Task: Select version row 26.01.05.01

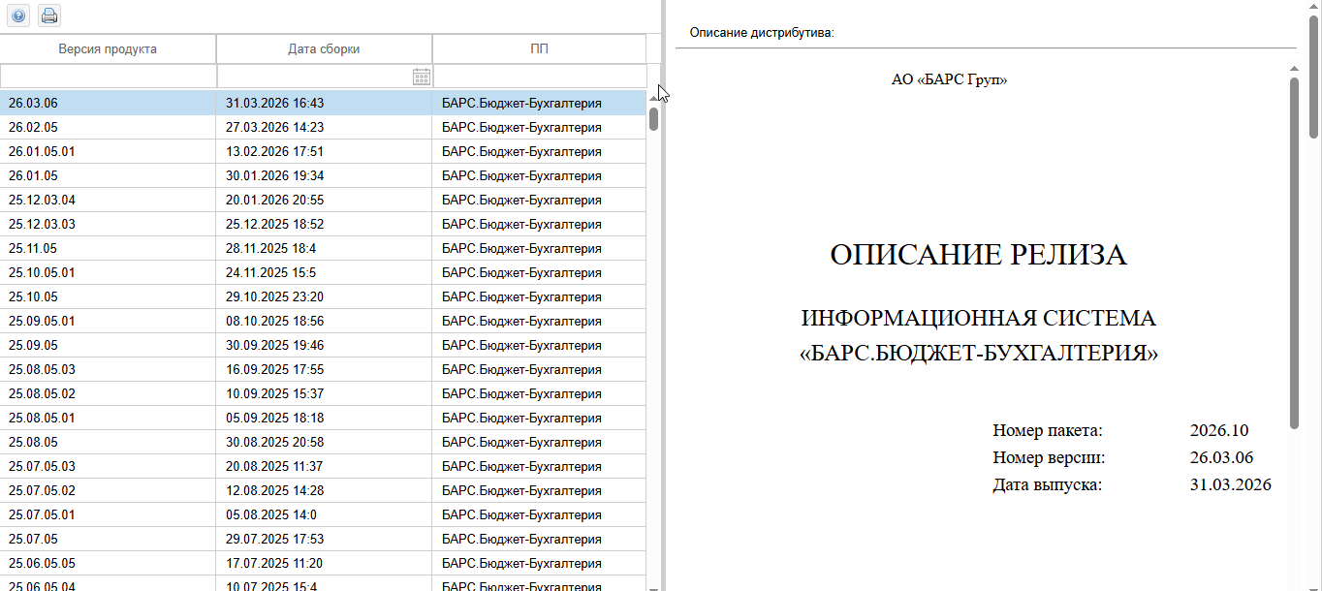Action: 323,151
